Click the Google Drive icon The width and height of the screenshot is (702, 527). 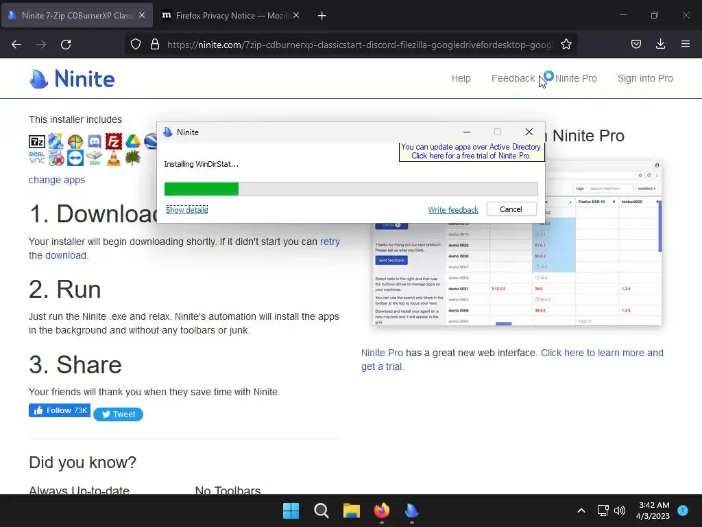tap(133, 141)
